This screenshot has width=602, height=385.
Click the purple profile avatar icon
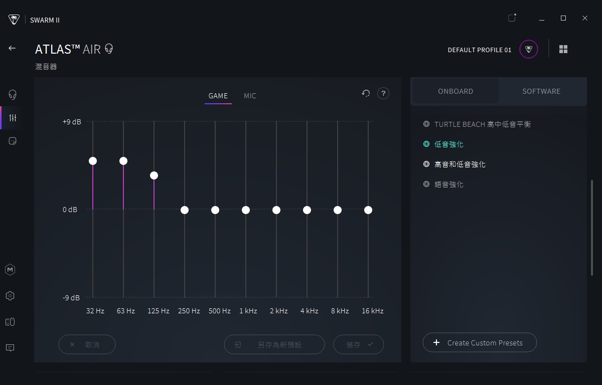(529, 49)
